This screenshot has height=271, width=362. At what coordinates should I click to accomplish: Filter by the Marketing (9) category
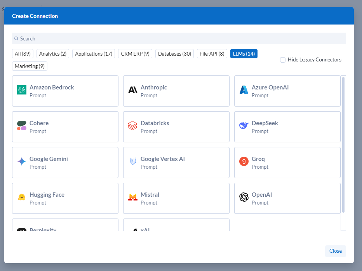(x=30, y=66)
